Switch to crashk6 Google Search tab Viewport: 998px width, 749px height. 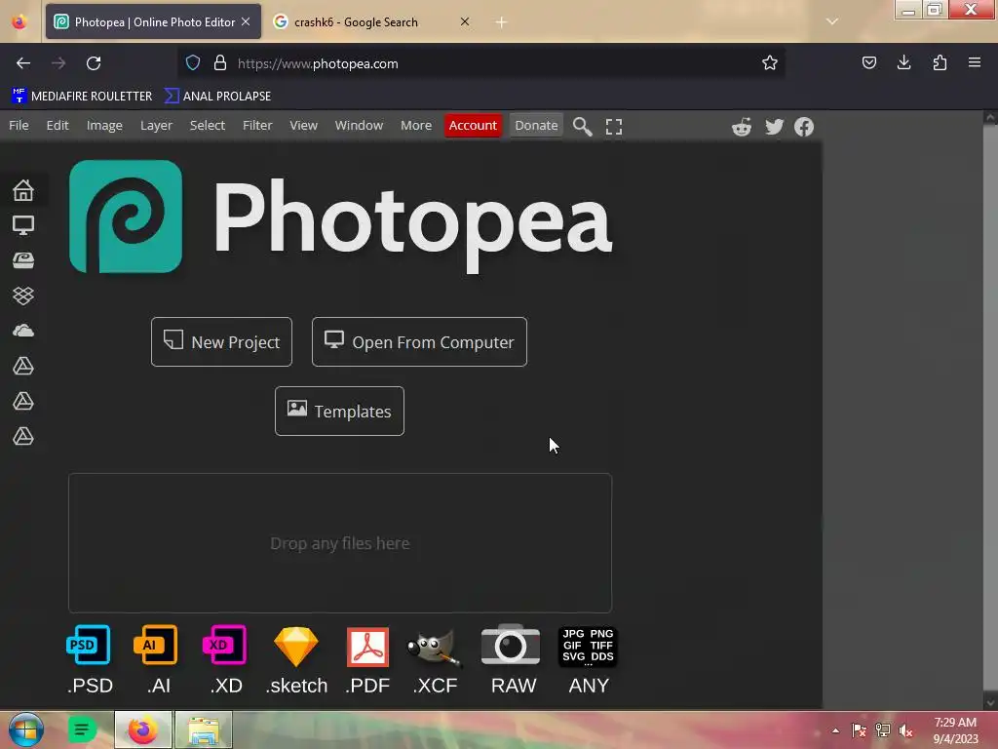[371, 22]
